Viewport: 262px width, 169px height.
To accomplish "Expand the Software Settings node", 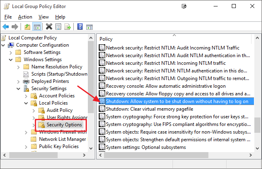I will (11, 52).
